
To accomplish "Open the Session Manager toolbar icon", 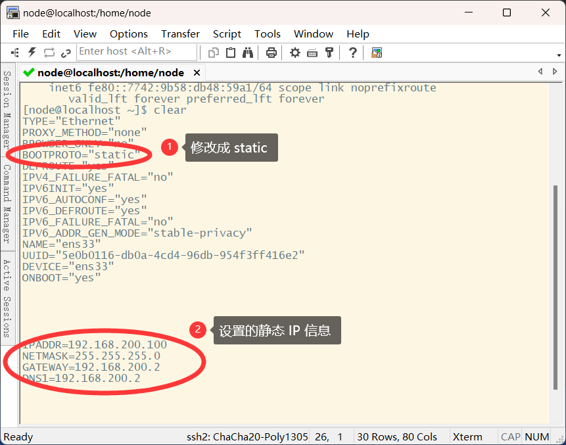I will (x=15, y=53).
